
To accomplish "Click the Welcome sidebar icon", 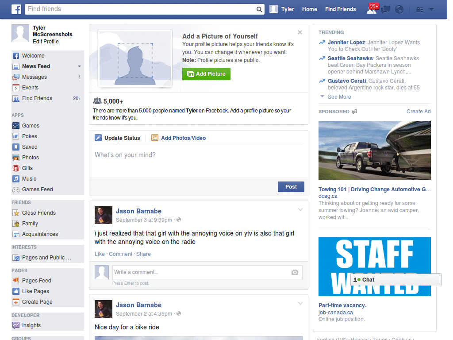I will click(x=16, y=56).
